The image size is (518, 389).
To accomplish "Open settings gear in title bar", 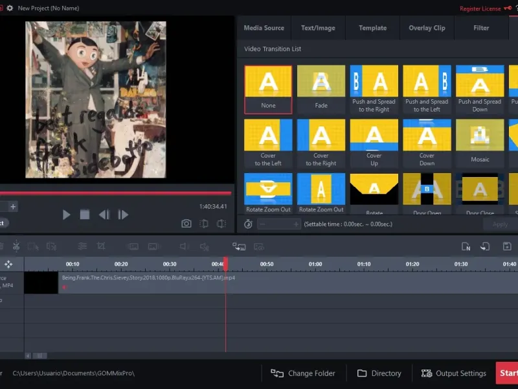I will tap(9, 8).
